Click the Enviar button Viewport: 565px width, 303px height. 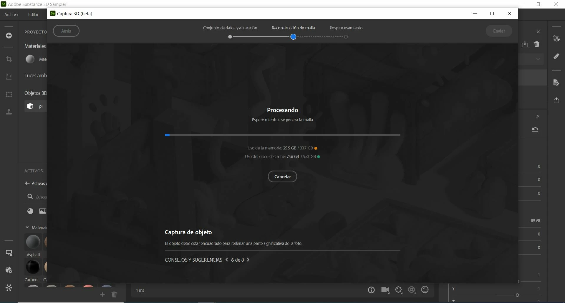click(499, 31)
